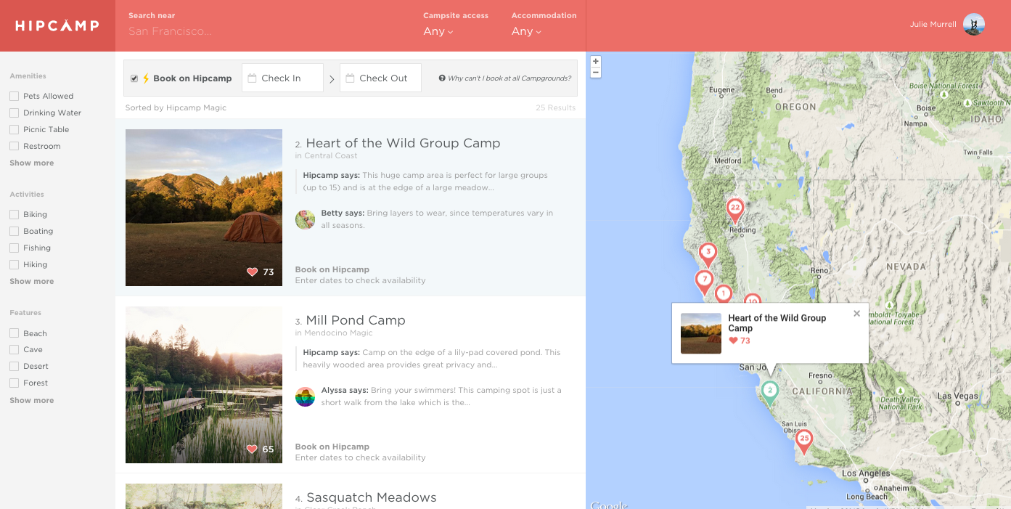Click the map pin numbered 25
Viewport: 1011px width, 509px height.
pyautogui.click(x=803, y=439)
